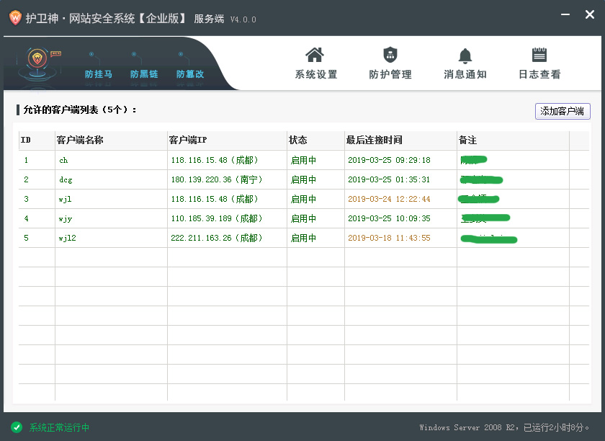605x441 pixels.
Task: Click time 2019-03-25 09:29:18
Action: tap(389, 160)
